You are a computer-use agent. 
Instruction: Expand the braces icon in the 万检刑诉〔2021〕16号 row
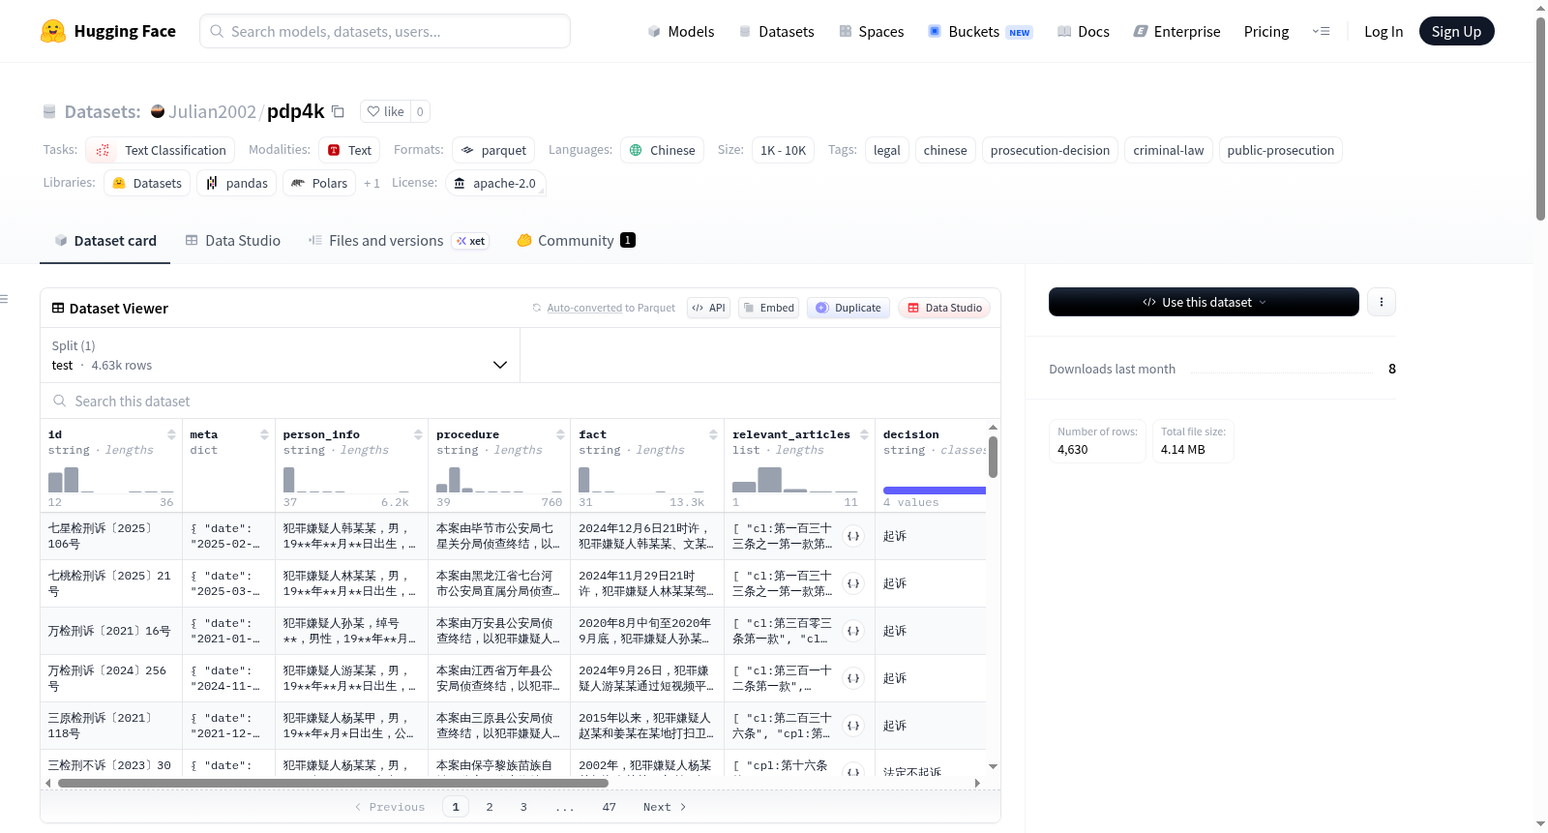point(853,631)
